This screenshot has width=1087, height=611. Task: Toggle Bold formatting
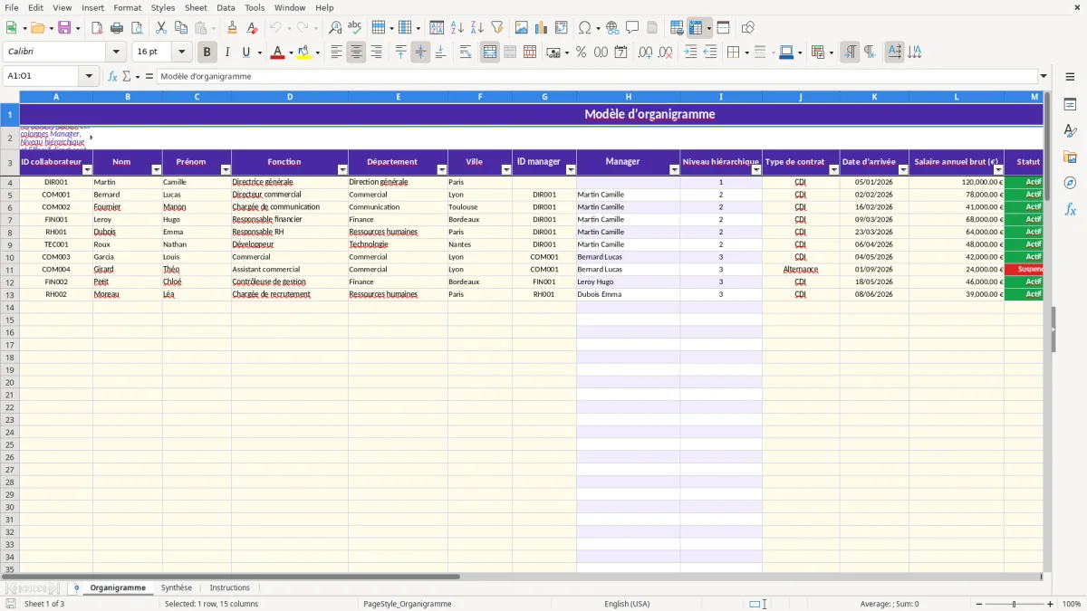pyautogui.click(x=207, y=53)
